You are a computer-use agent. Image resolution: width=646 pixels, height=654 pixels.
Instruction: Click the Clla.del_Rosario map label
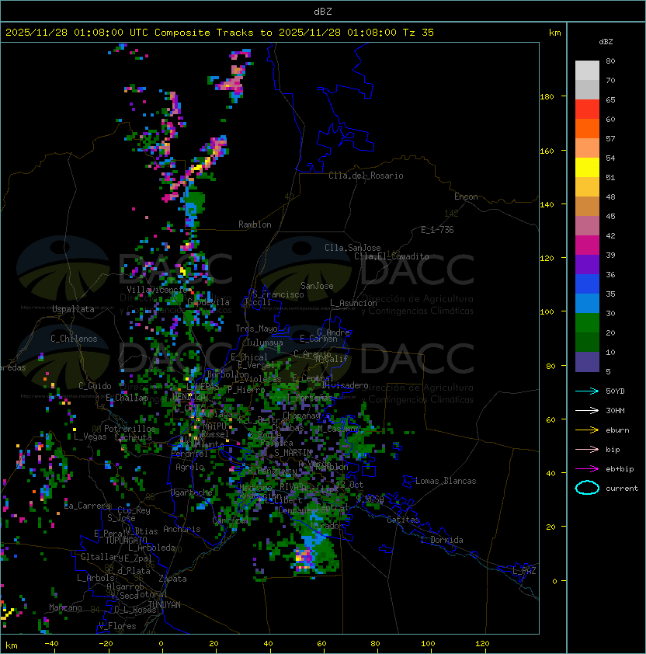click(366, 176)
